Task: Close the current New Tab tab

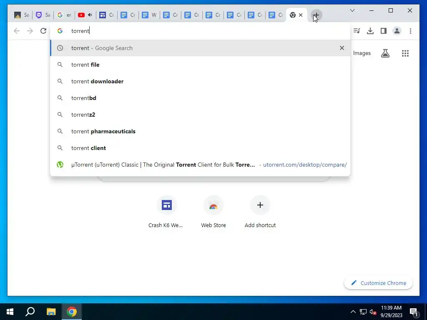Action: (301, 15)
